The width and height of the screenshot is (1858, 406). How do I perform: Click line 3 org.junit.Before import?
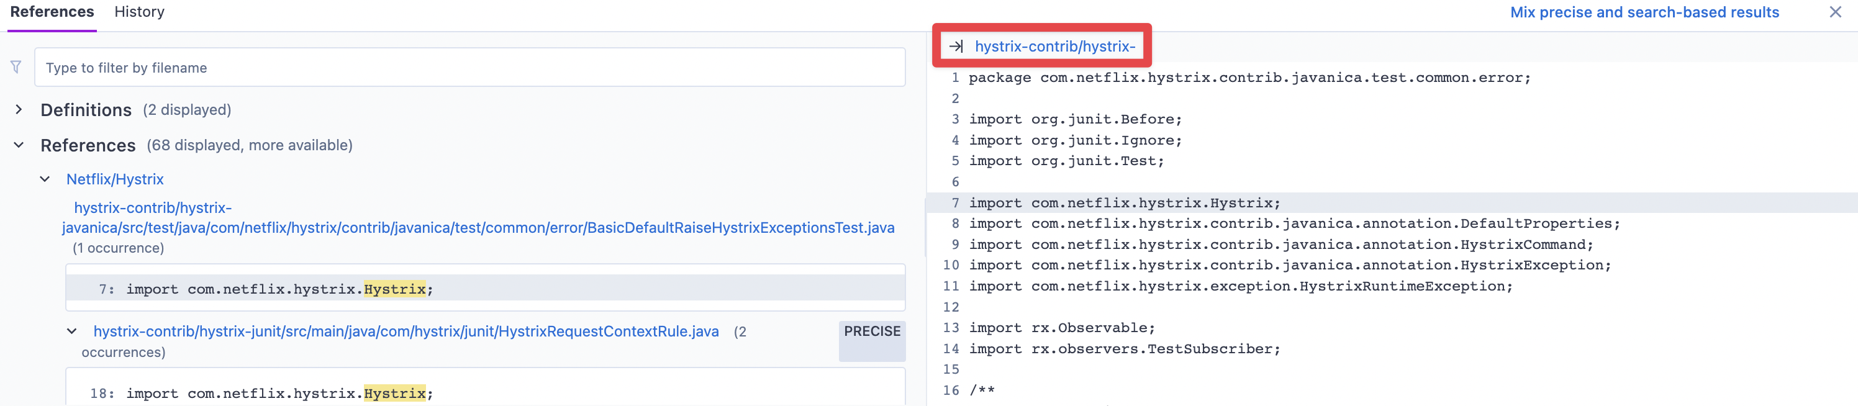click(x=1076, y=120)
